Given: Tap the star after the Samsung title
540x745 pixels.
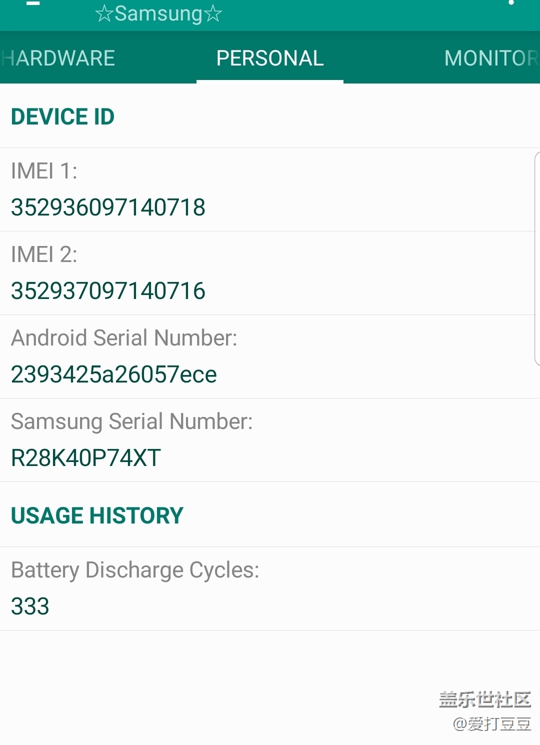Looking at the screenshot, I should coord(213,14).
